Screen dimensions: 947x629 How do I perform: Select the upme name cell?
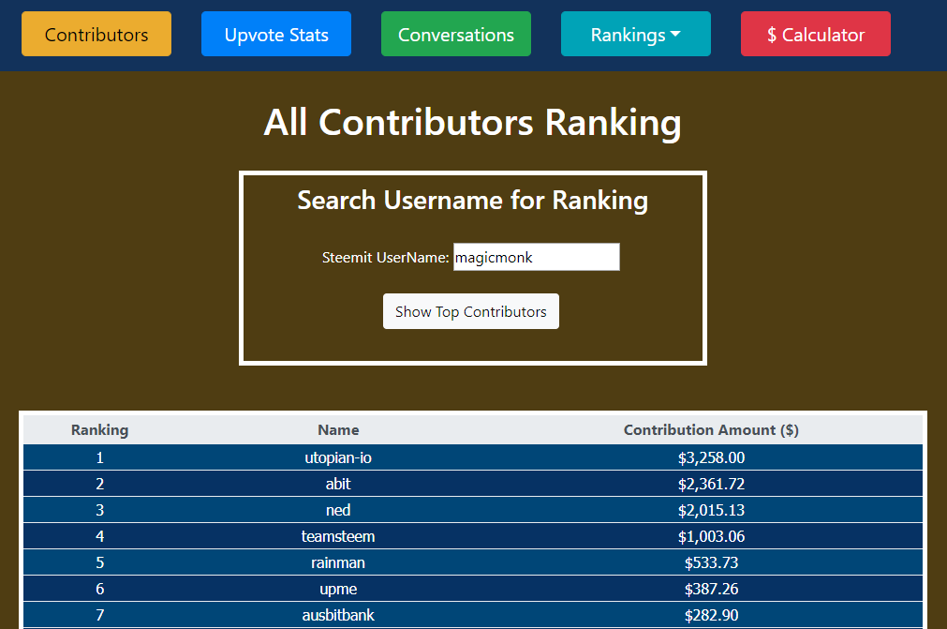(x=338, y=589)
